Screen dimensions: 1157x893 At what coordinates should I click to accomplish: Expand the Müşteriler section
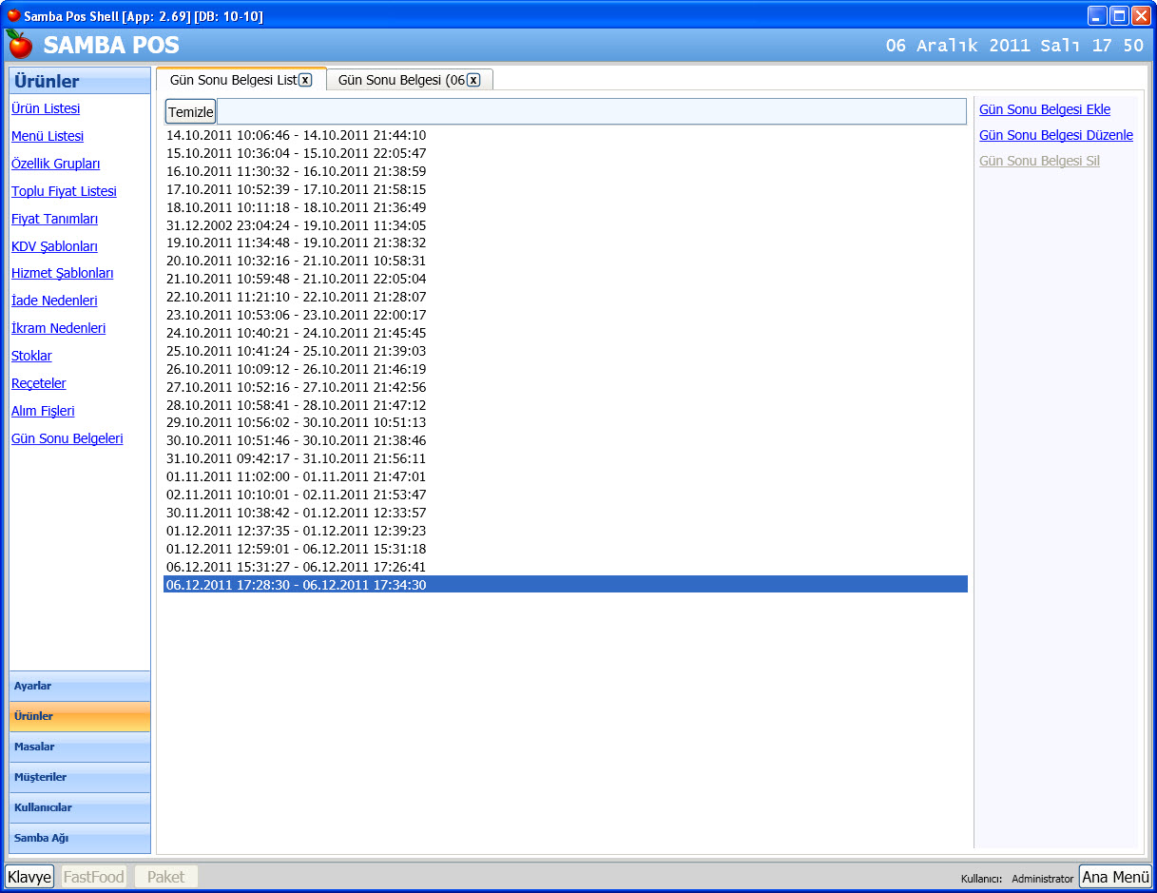[80, 777]
